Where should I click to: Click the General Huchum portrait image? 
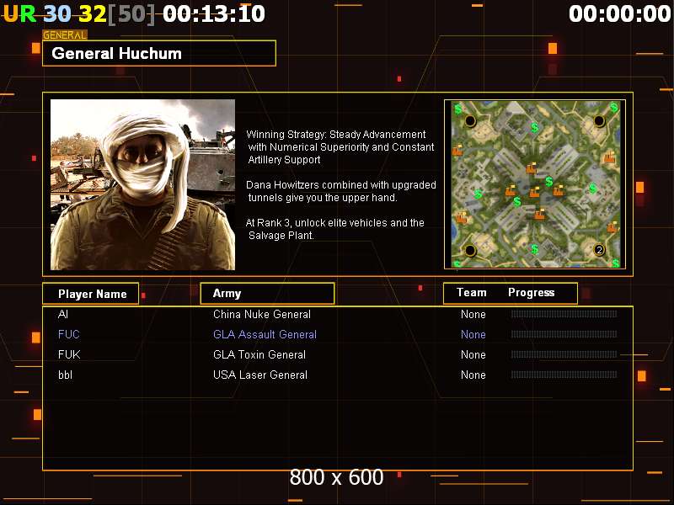point(142,184)
